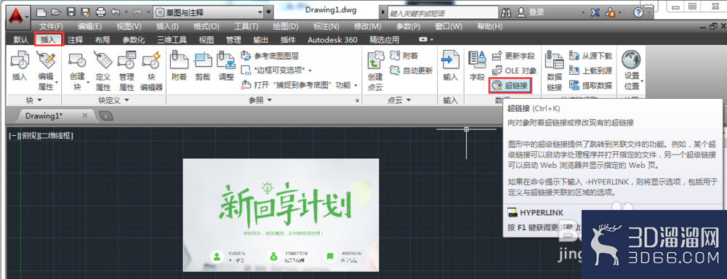Click 从源下载 download from source
The image size is (727, 279).
point(590,56)
